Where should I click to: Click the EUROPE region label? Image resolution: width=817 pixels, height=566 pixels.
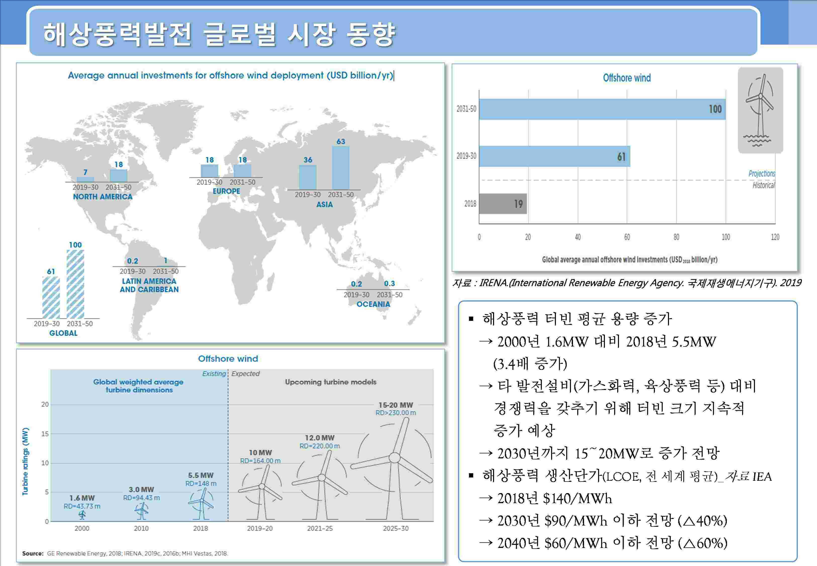(x=226, y=191)
